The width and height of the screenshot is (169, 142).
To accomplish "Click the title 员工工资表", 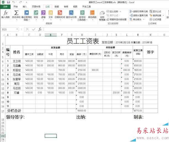I will pyautogui.click(x=83, y=41).
